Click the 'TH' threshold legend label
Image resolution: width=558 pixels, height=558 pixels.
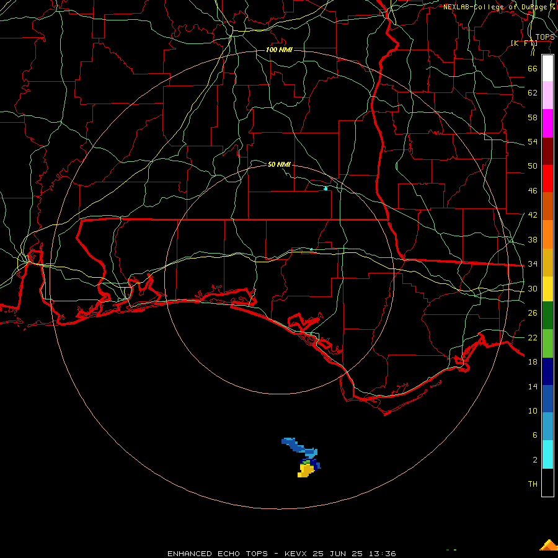pyautogui.click(x=533, y=484)
